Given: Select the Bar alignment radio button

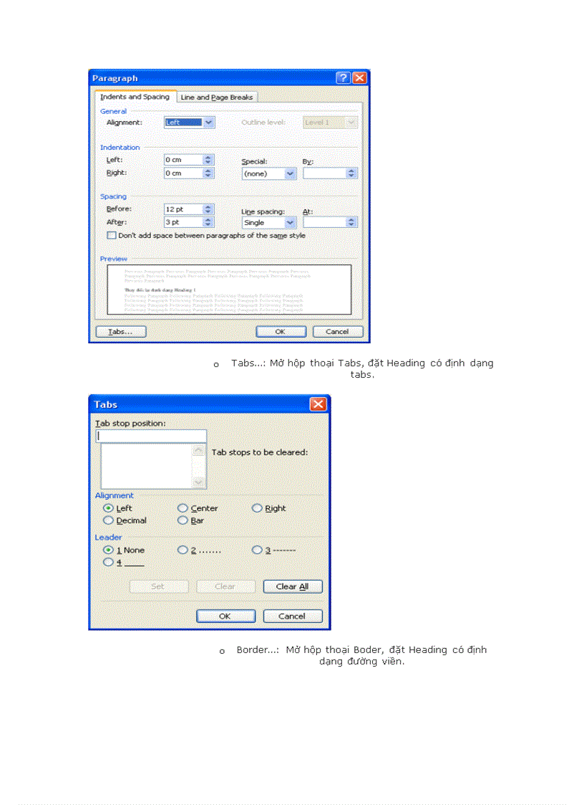Looking at the screenshot, I should click(x=183, y=520).
